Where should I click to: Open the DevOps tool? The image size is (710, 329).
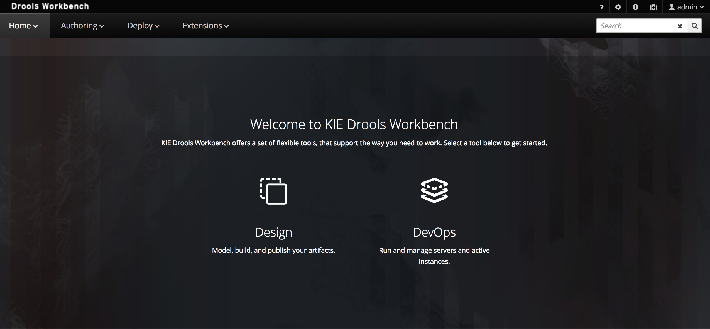point(434,232)
